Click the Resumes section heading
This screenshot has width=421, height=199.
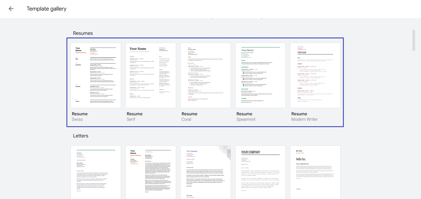83,33
